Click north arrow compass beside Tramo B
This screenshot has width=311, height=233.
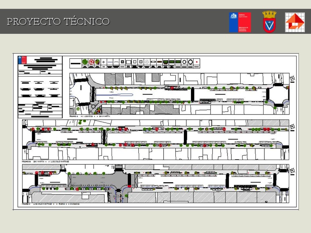292,126
